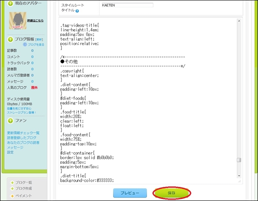Open the 詳細はこちら link beside the avatar
This screenshot has height=201, width=258.
coord(35,21)
